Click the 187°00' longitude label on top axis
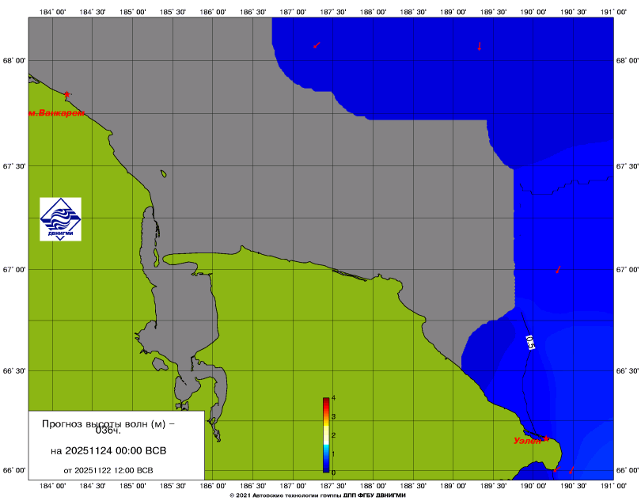The height and width of the screenshot is (501, 641). point(294,12)
